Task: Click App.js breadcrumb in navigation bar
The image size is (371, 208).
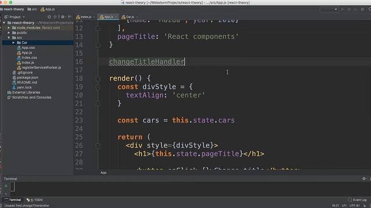Action: coord(48,9)
